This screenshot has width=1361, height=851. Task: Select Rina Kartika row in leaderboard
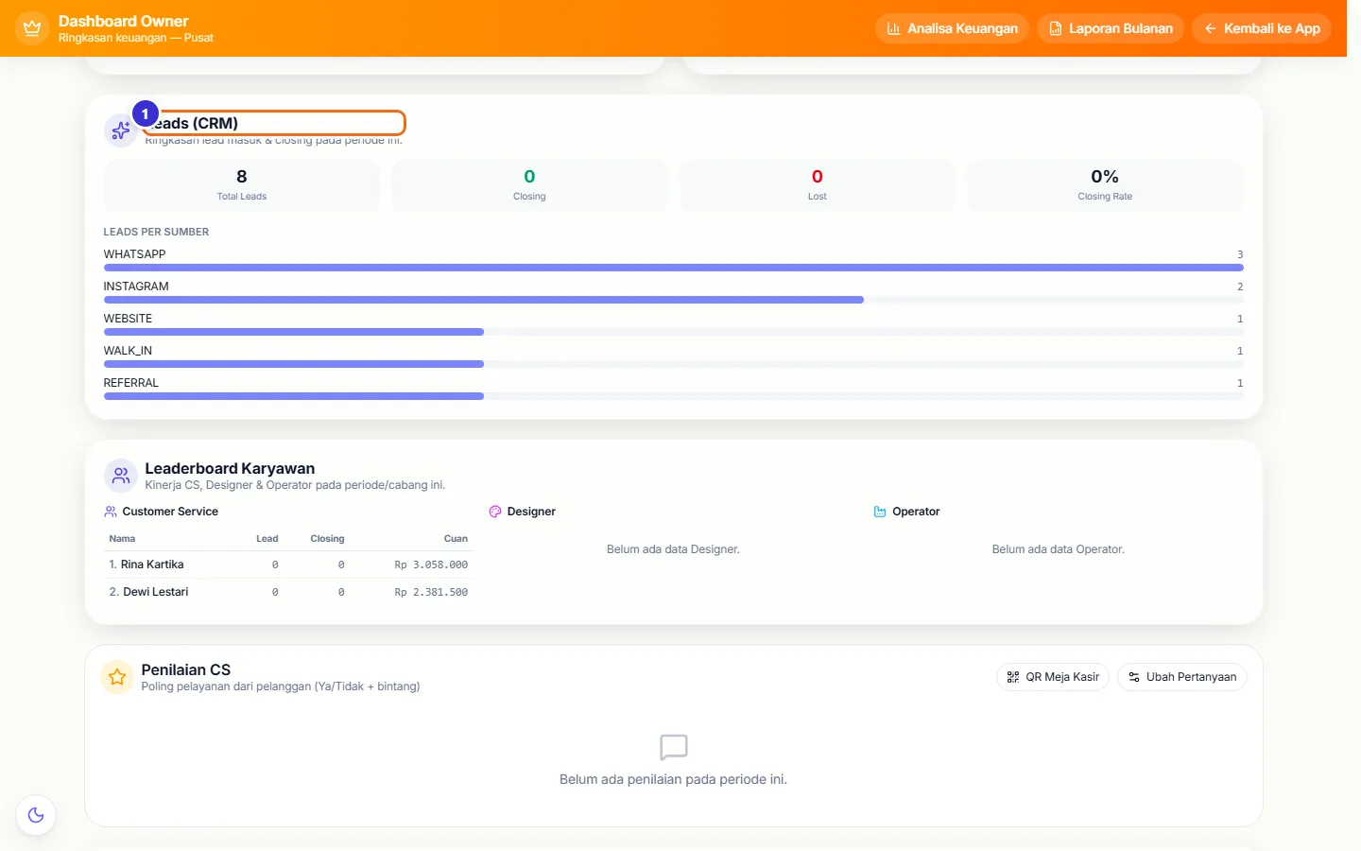click(x=288, y=564)
